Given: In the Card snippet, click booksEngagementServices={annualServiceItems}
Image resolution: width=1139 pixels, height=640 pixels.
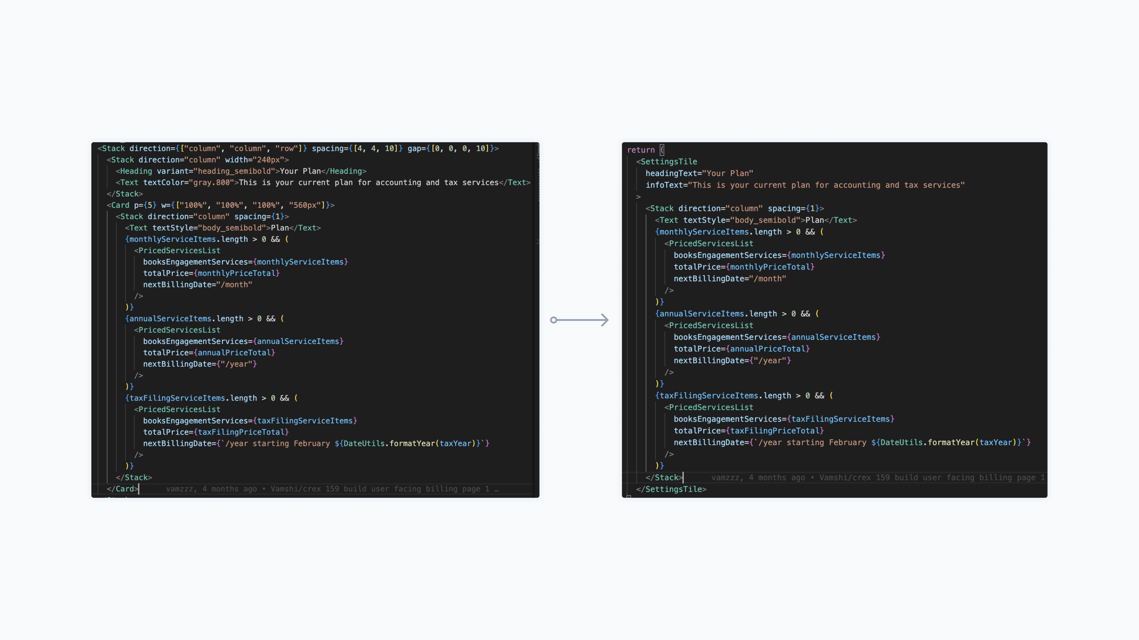Looking at the screenshot, I should (x=243, y=341).
